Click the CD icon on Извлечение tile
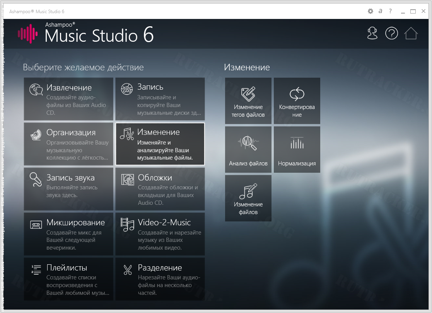Screen dimensions: 432x313 tap(36, 90)
